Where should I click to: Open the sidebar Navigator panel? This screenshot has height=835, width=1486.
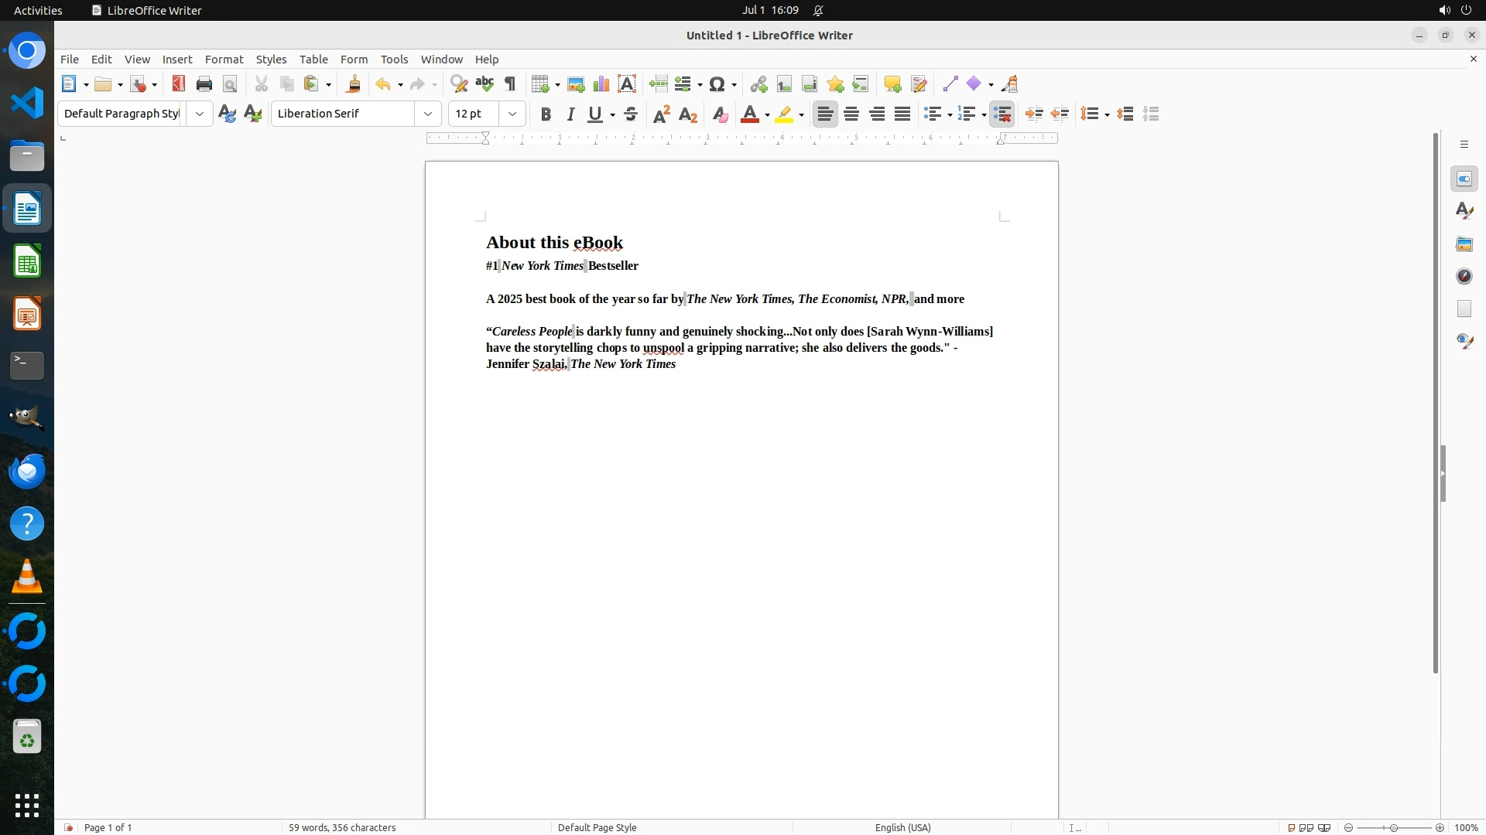1464,277
